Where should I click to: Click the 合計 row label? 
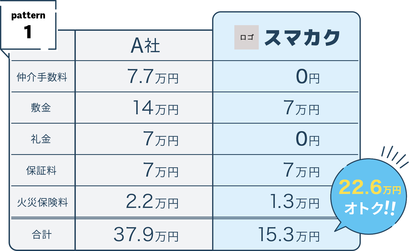42,235
